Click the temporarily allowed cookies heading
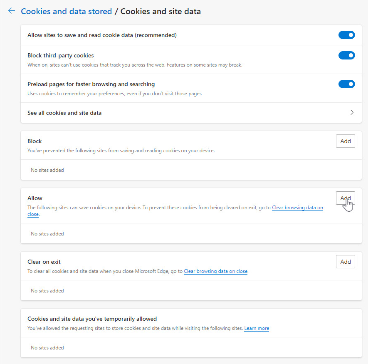 (x=92, y=319)
